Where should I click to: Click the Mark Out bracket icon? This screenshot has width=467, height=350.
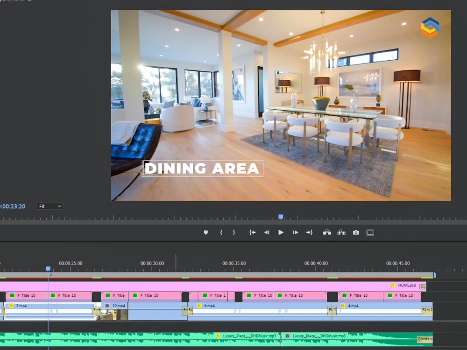[234, 232]
